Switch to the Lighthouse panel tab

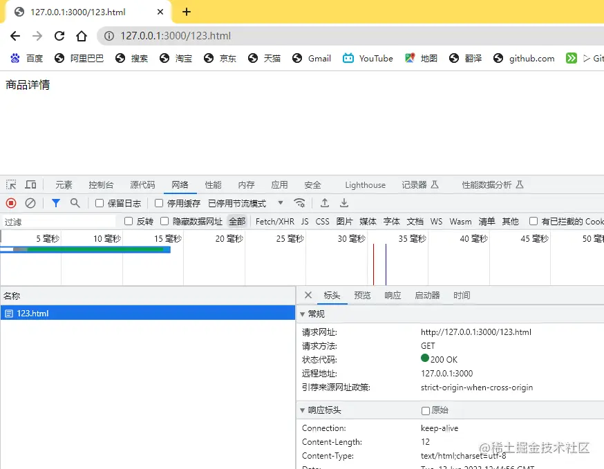coord(365,185)
